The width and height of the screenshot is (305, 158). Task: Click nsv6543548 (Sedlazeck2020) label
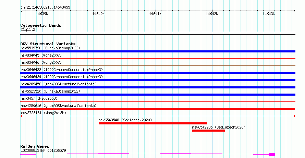coord(125,120)
